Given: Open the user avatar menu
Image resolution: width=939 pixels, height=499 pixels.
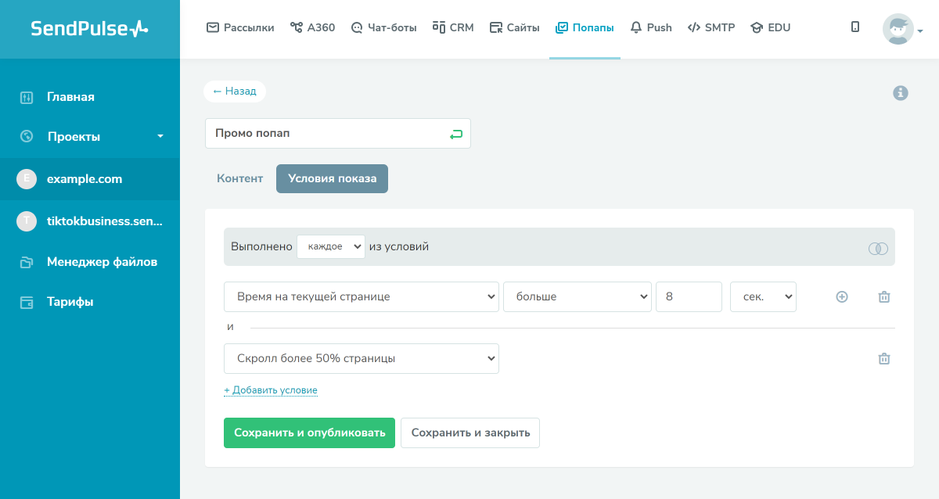Looking at the screenshot, I should (902, 30).
